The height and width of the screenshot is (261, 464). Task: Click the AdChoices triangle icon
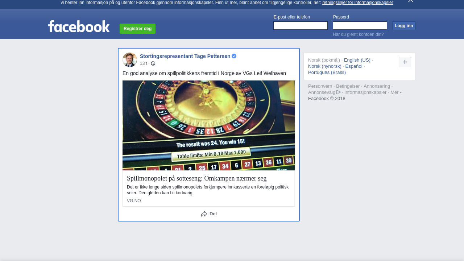339,92
